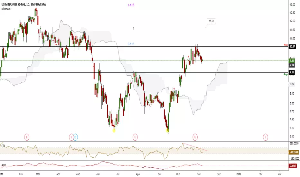Viewport: 300px width, 177px height.
Task: Select the CCI indicator label
Action: point(3,146)
